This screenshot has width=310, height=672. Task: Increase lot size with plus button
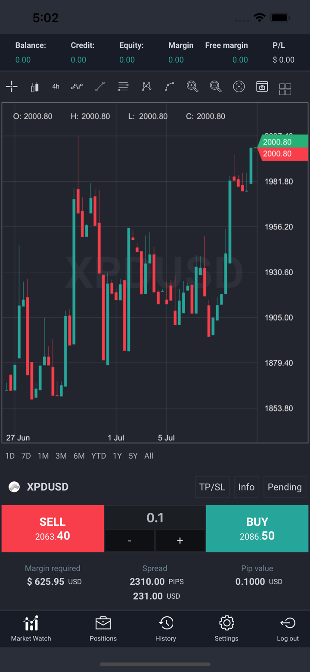pos(180,540)
